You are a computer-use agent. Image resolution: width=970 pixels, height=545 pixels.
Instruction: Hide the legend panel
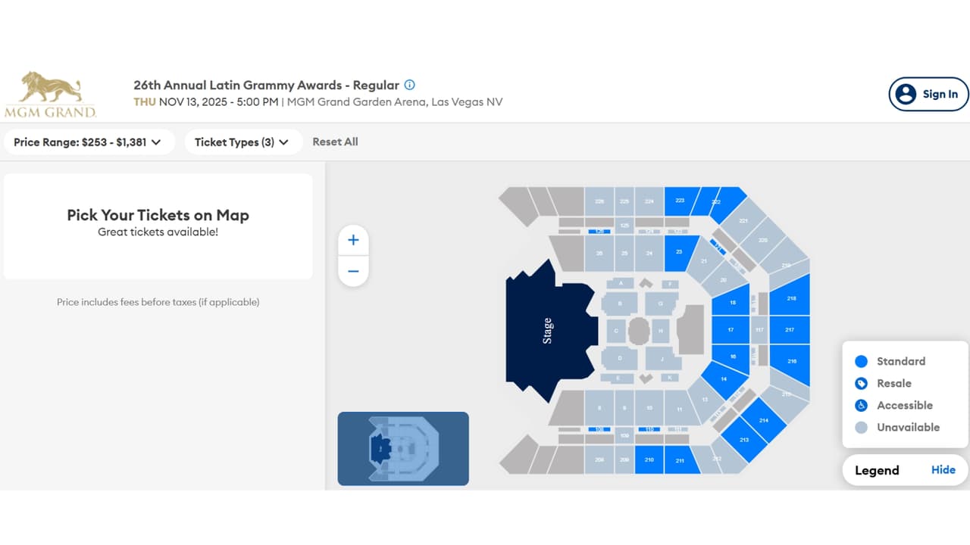(x=943, y=469)
